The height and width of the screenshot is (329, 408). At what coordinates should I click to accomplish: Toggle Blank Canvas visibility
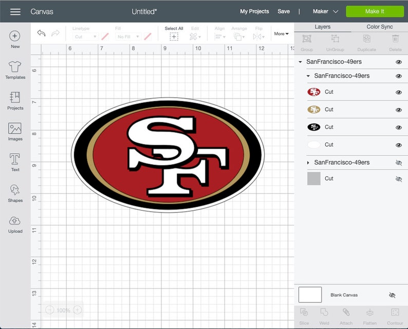[x=392, y=295]
